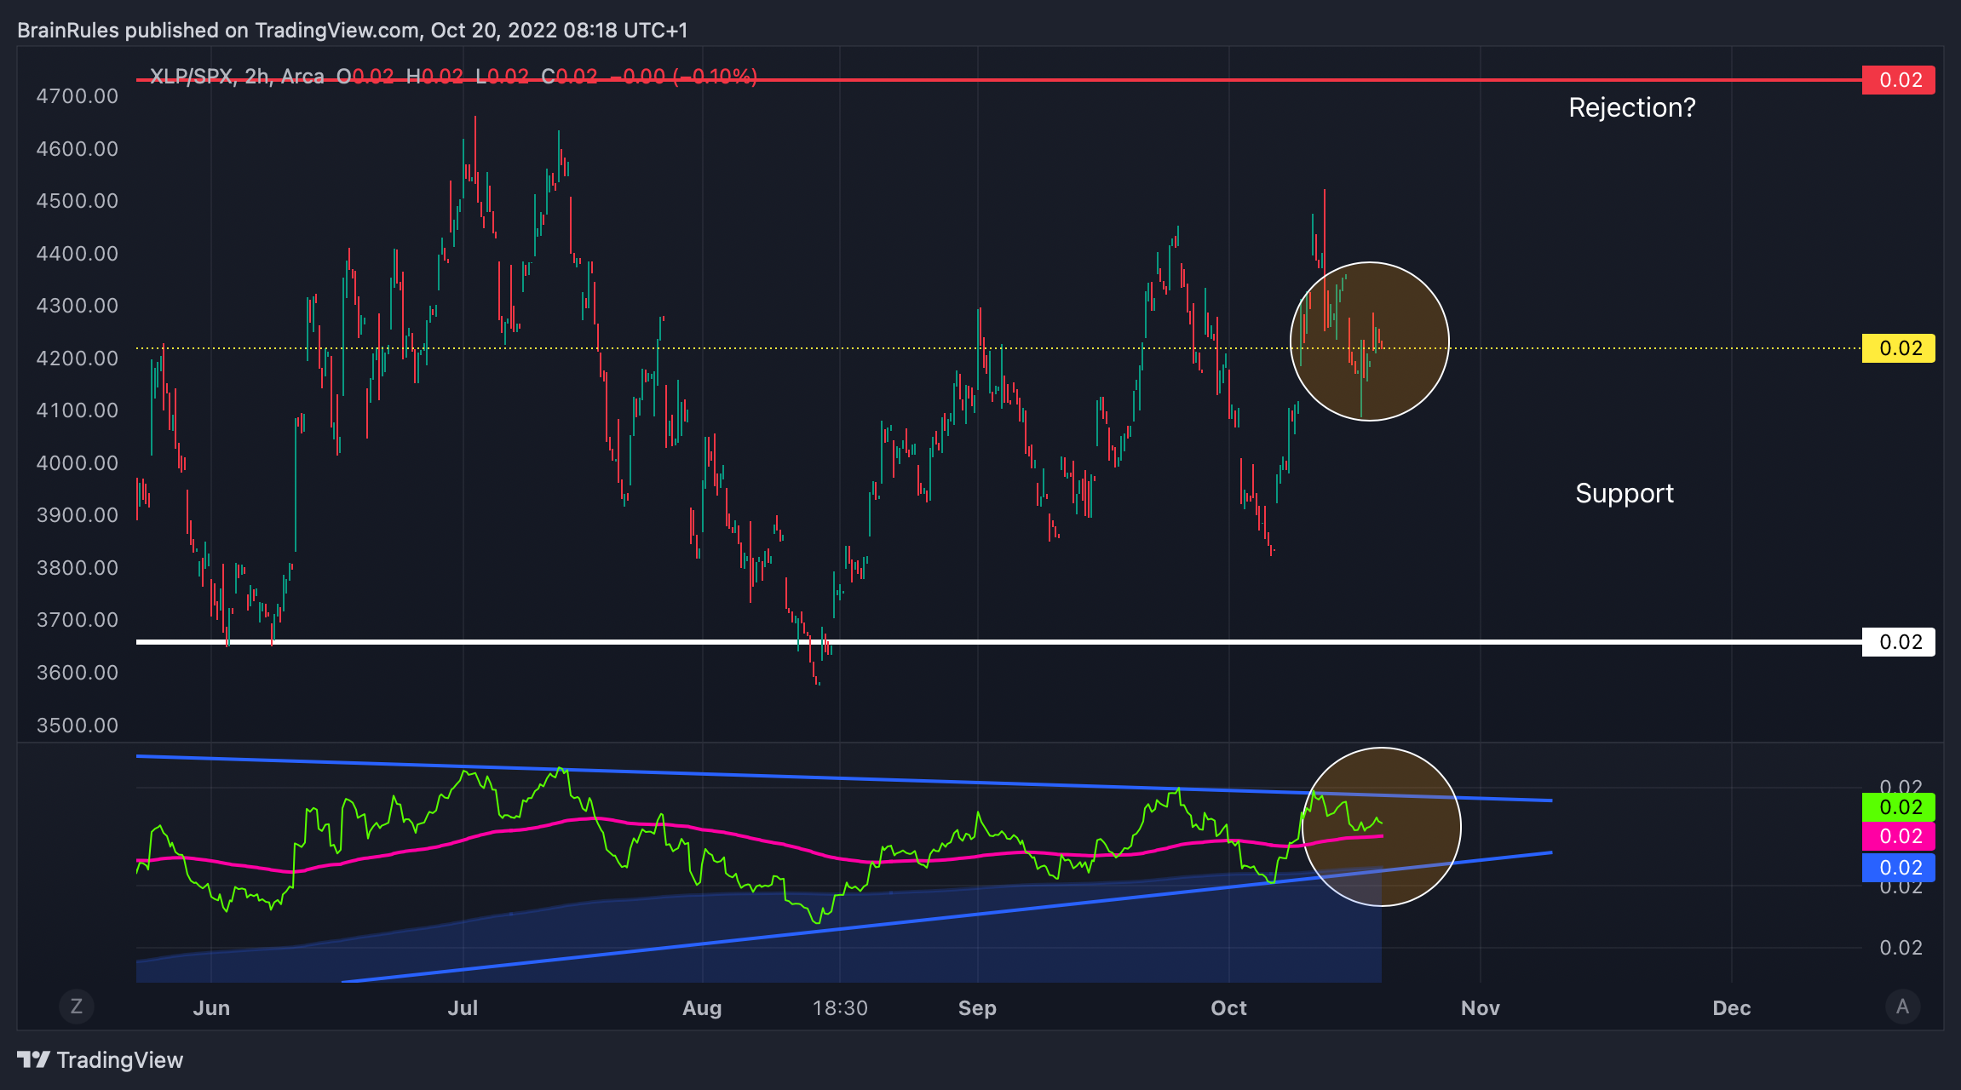This screenshot has width=1961, height=1090.
Task: Select the 'Rejection?' text annotation
Action: coord(1632,107)
